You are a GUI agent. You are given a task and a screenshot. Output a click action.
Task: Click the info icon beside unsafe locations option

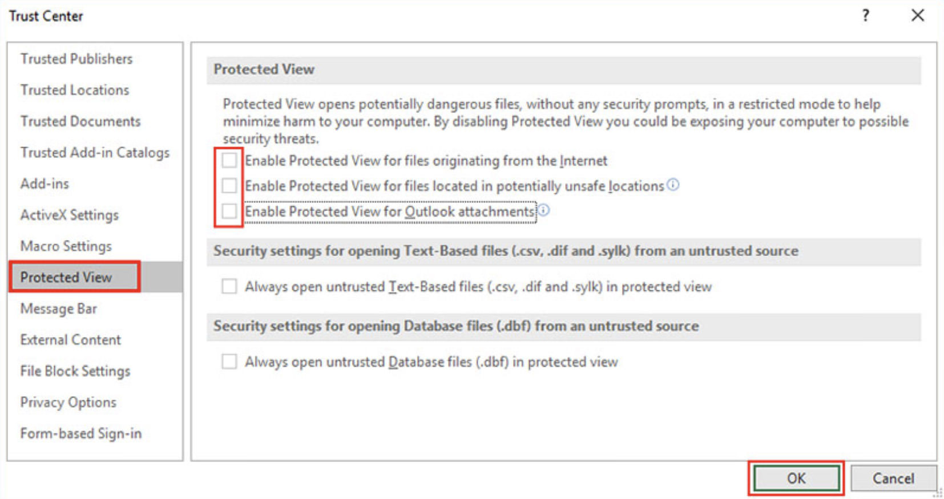[x=673, y=185]
